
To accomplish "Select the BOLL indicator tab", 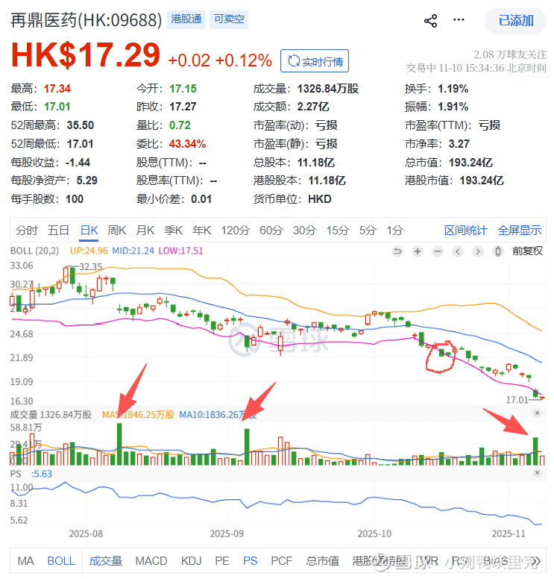I will click(x=61, y=561).
